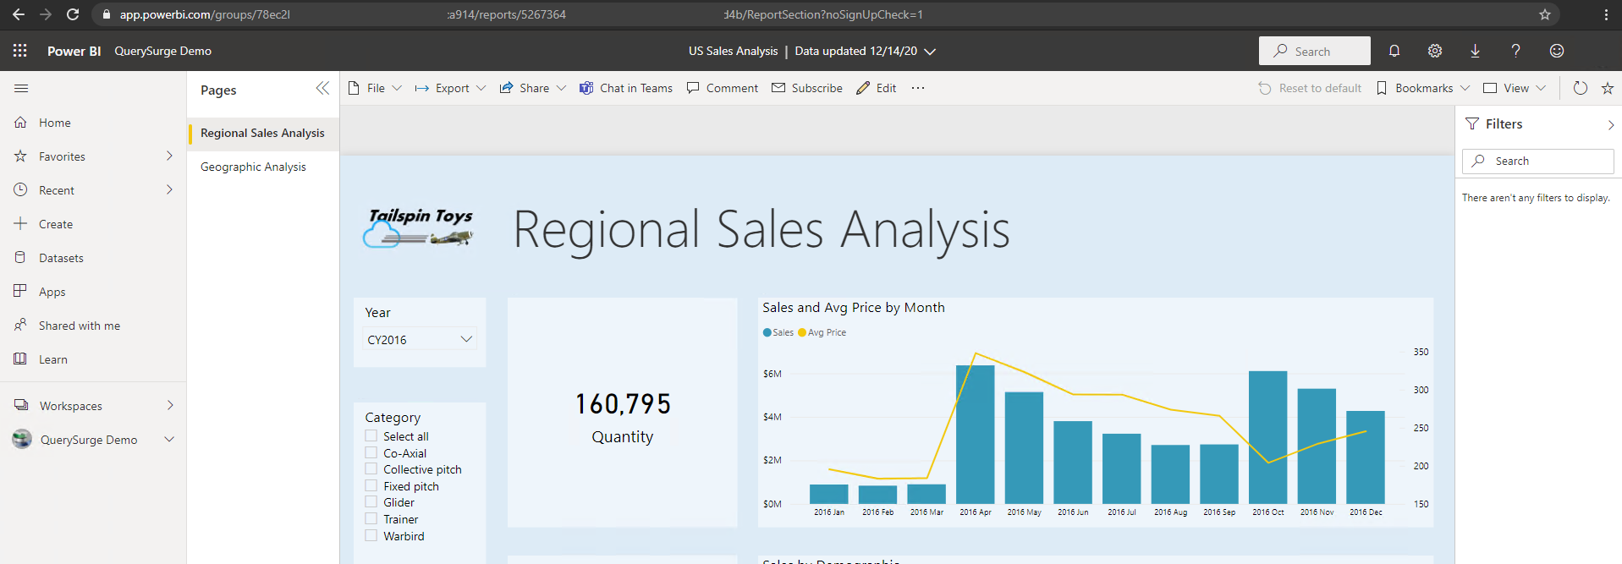Click the refresh visuals icon

pos(1580,88)
